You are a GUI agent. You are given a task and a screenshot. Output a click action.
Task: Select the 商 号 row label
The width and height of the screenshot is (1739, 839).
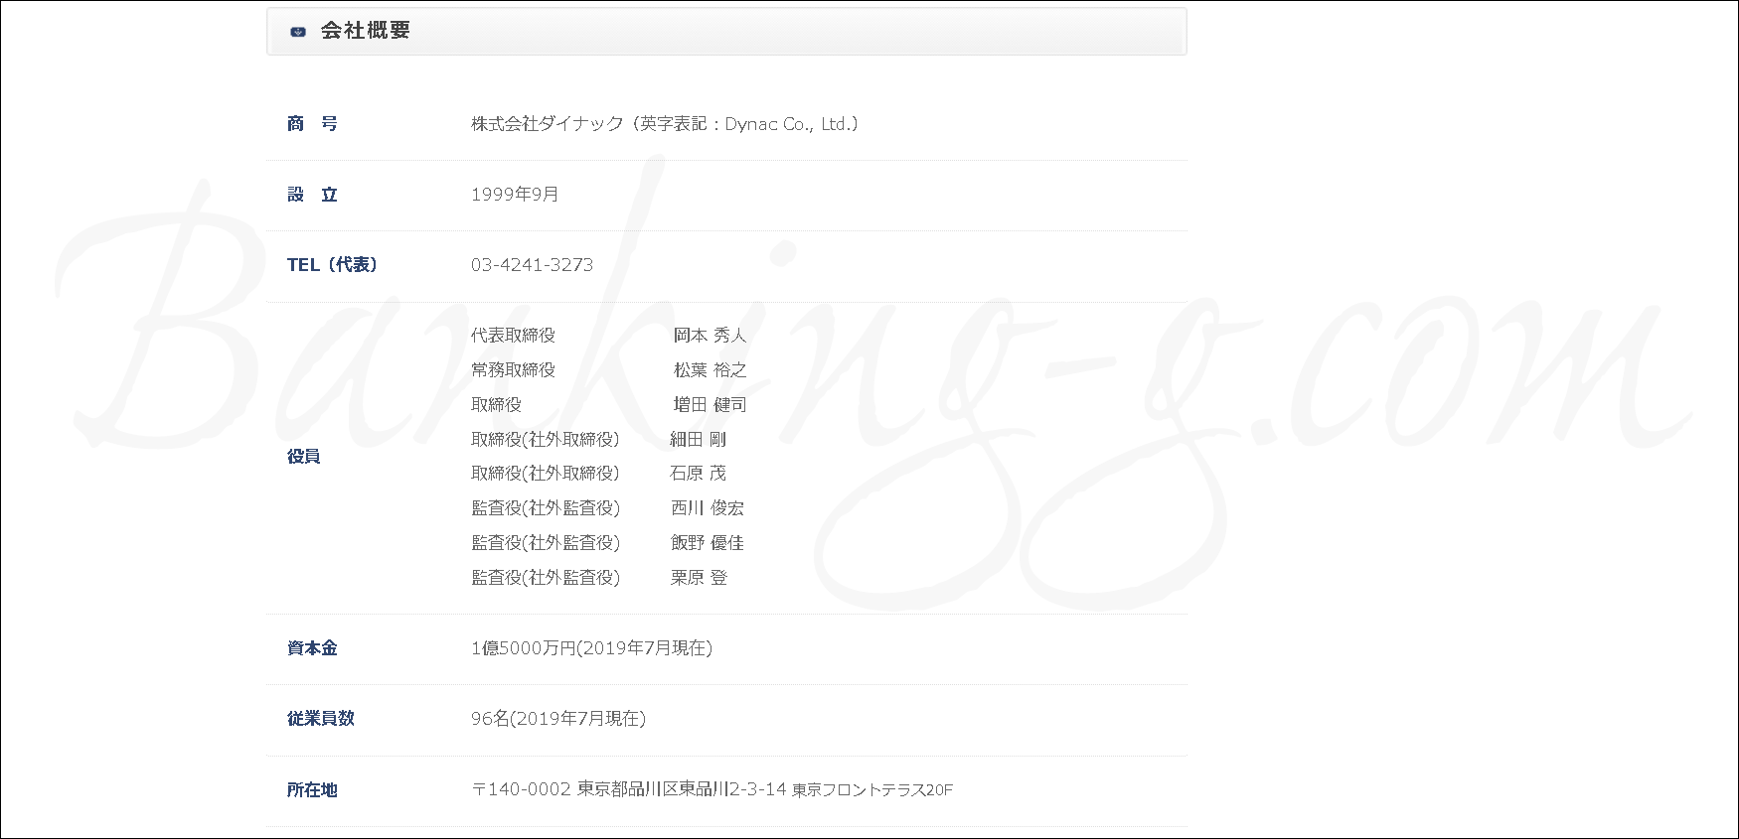312,124
